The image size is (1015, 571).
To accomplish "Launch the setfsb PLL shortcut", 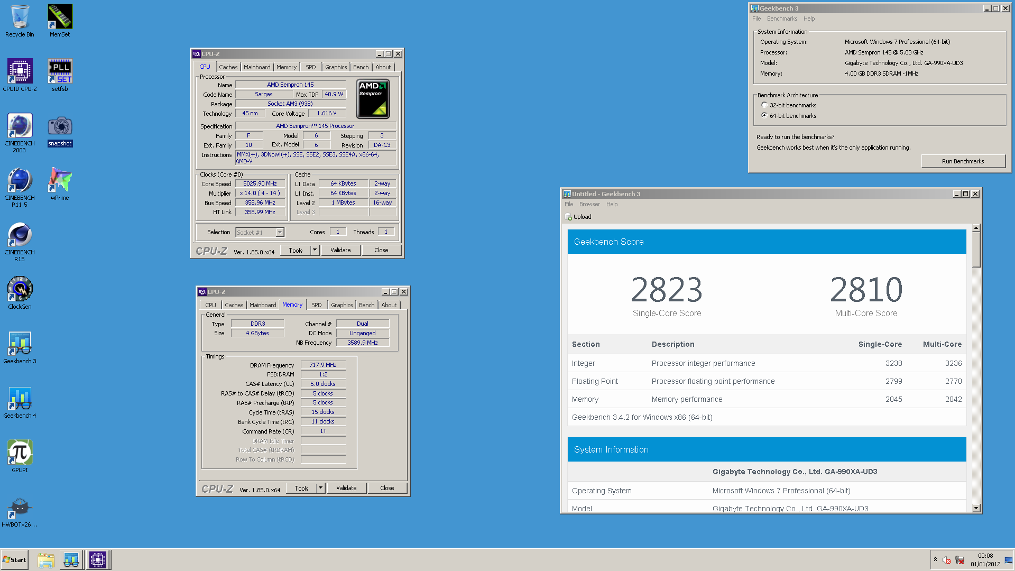I will tap(60, 75).
